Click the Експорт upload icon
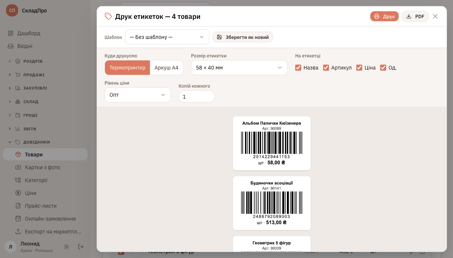453x258 pixels. tap(18, 232)
